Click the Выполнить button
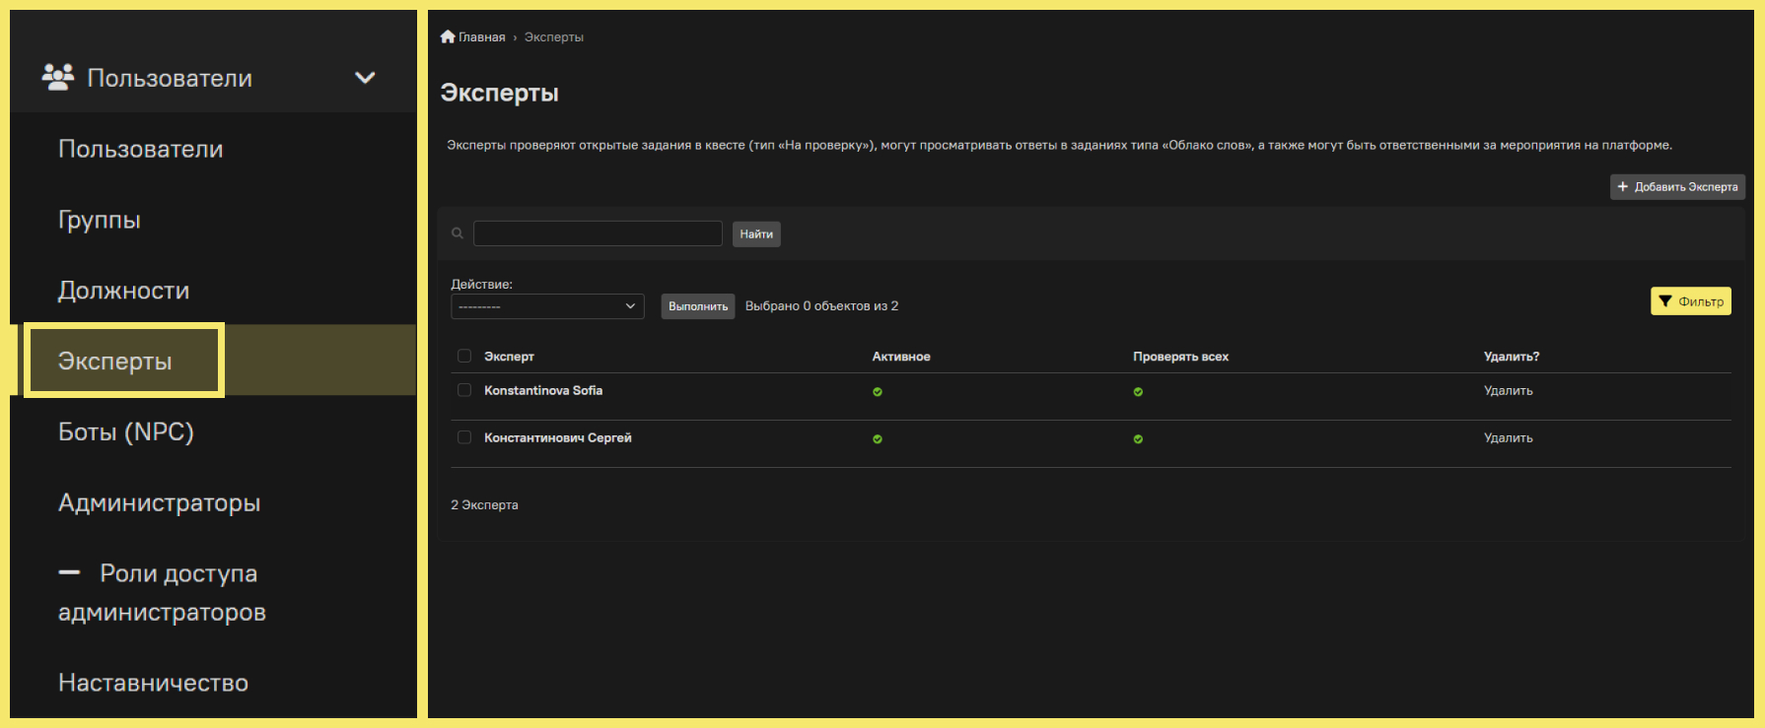The width and height of the screenshot is (1765, 728). 698,306
